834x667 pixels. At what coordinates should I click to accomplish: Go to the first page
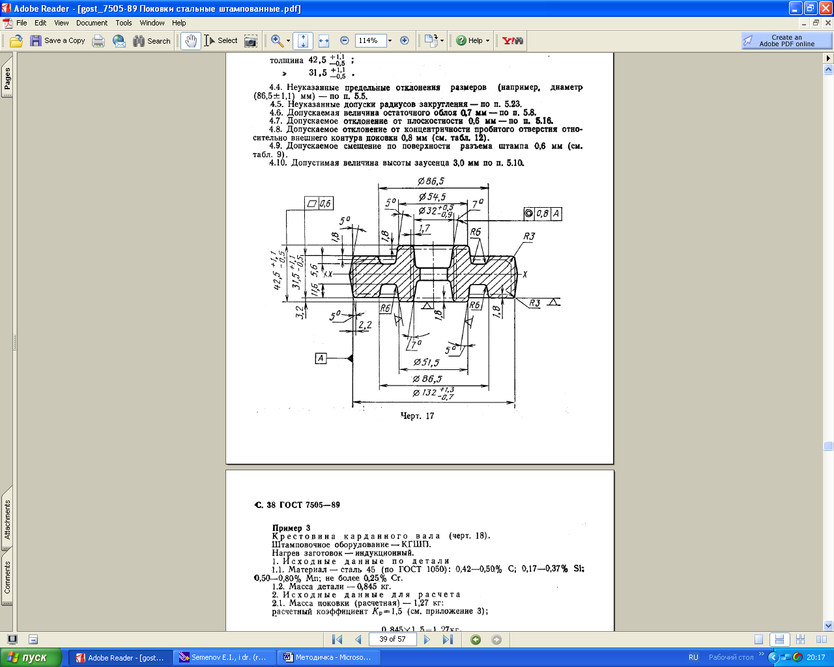[x=337, y=640]
